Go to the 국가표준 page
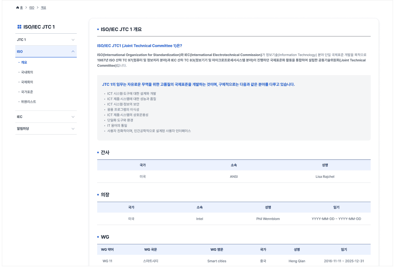 pos(27,92)
